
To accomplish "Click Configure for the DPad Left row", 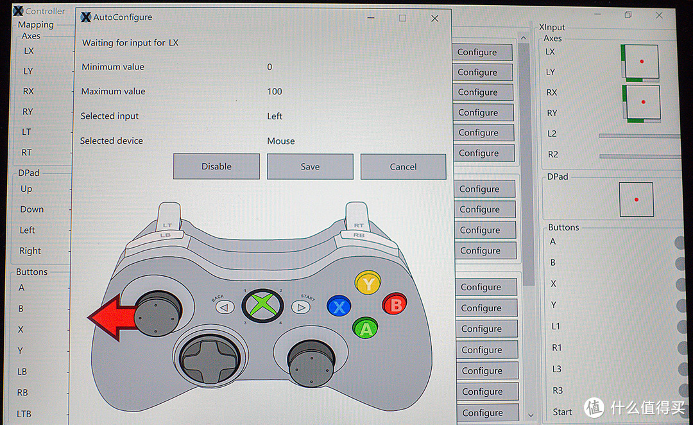I will point(485,230).
